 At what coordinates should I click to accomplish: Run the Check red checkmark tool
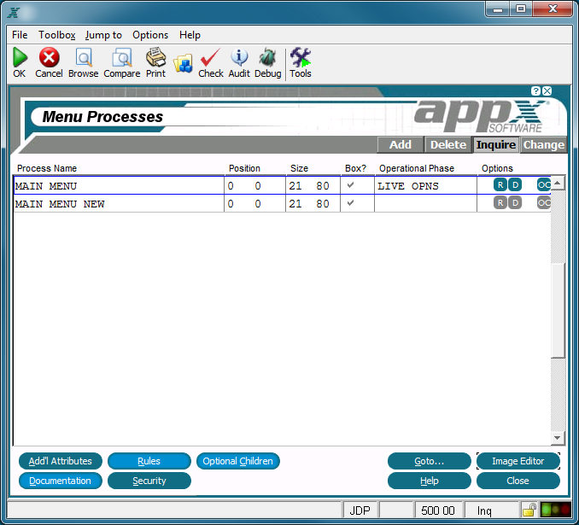pos(210,57)
